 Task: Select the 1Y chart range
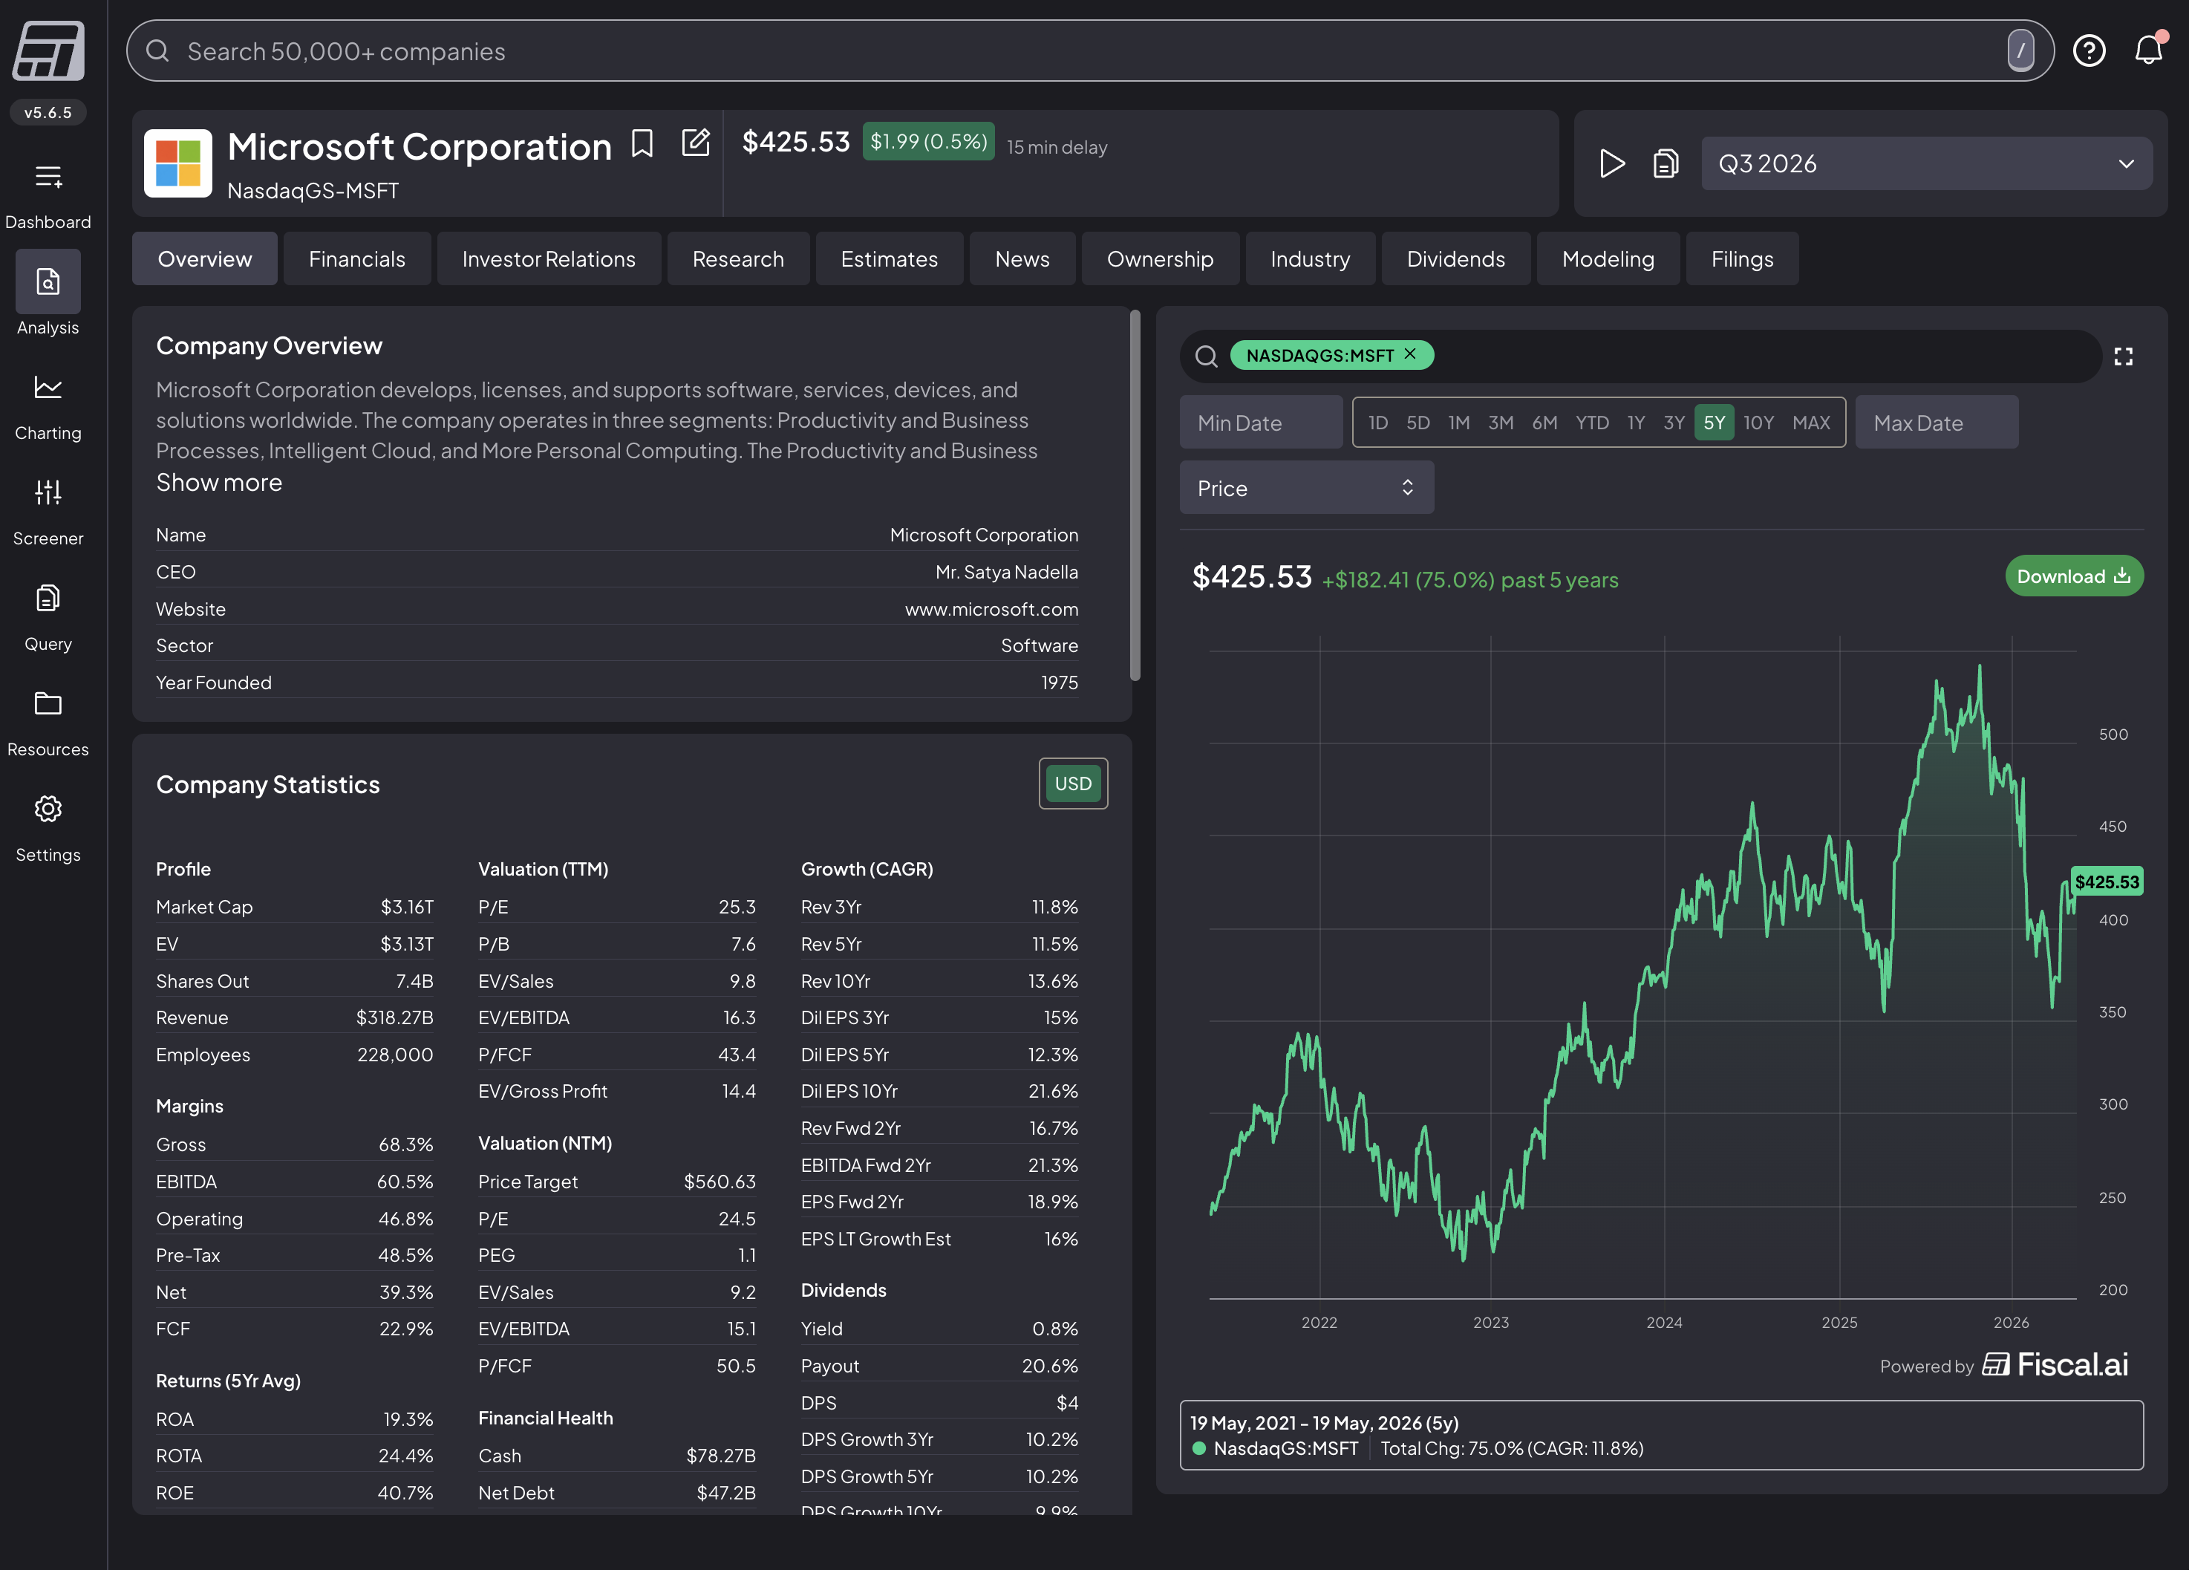1635,422
